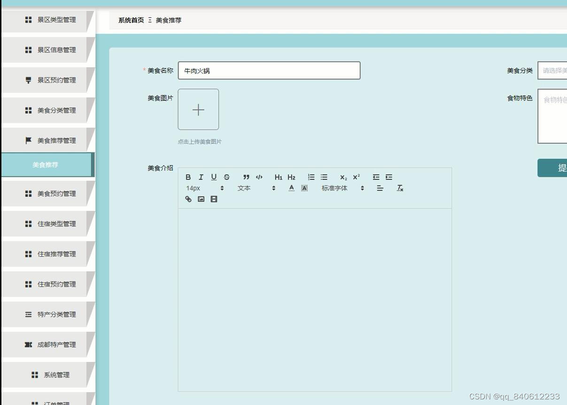This screenshot has width=567, height=405.
Task: Toggle bold formatting in the editor
Action: (x=188, y=177)
